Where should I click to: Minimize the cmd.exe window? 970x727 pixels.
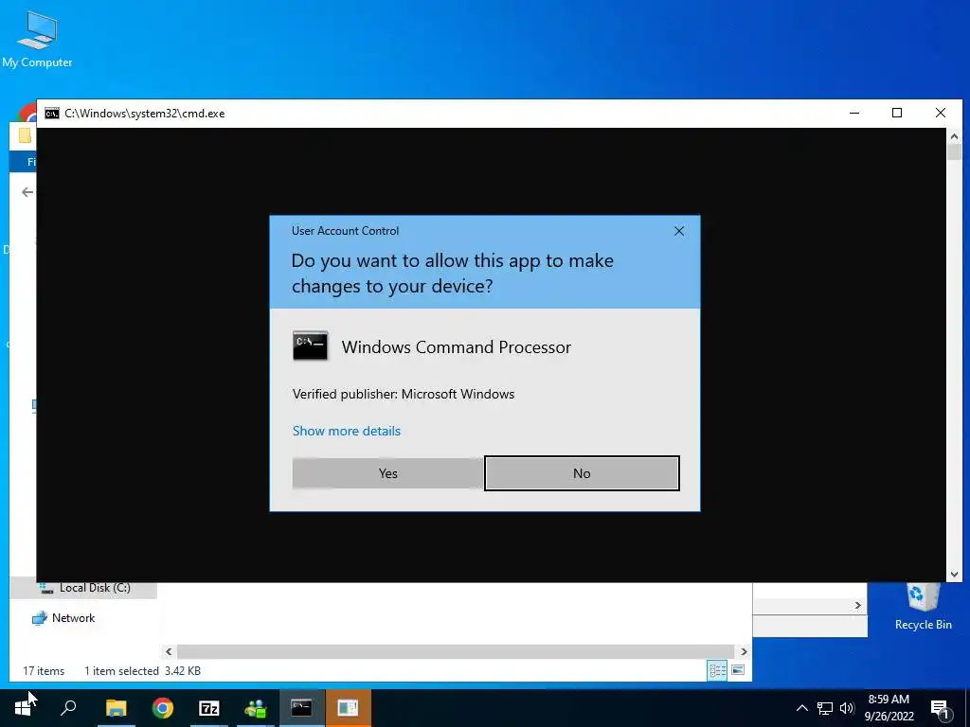[854, 114]
